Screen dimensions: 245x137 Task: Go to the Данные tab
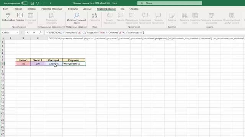pos(87,9)
